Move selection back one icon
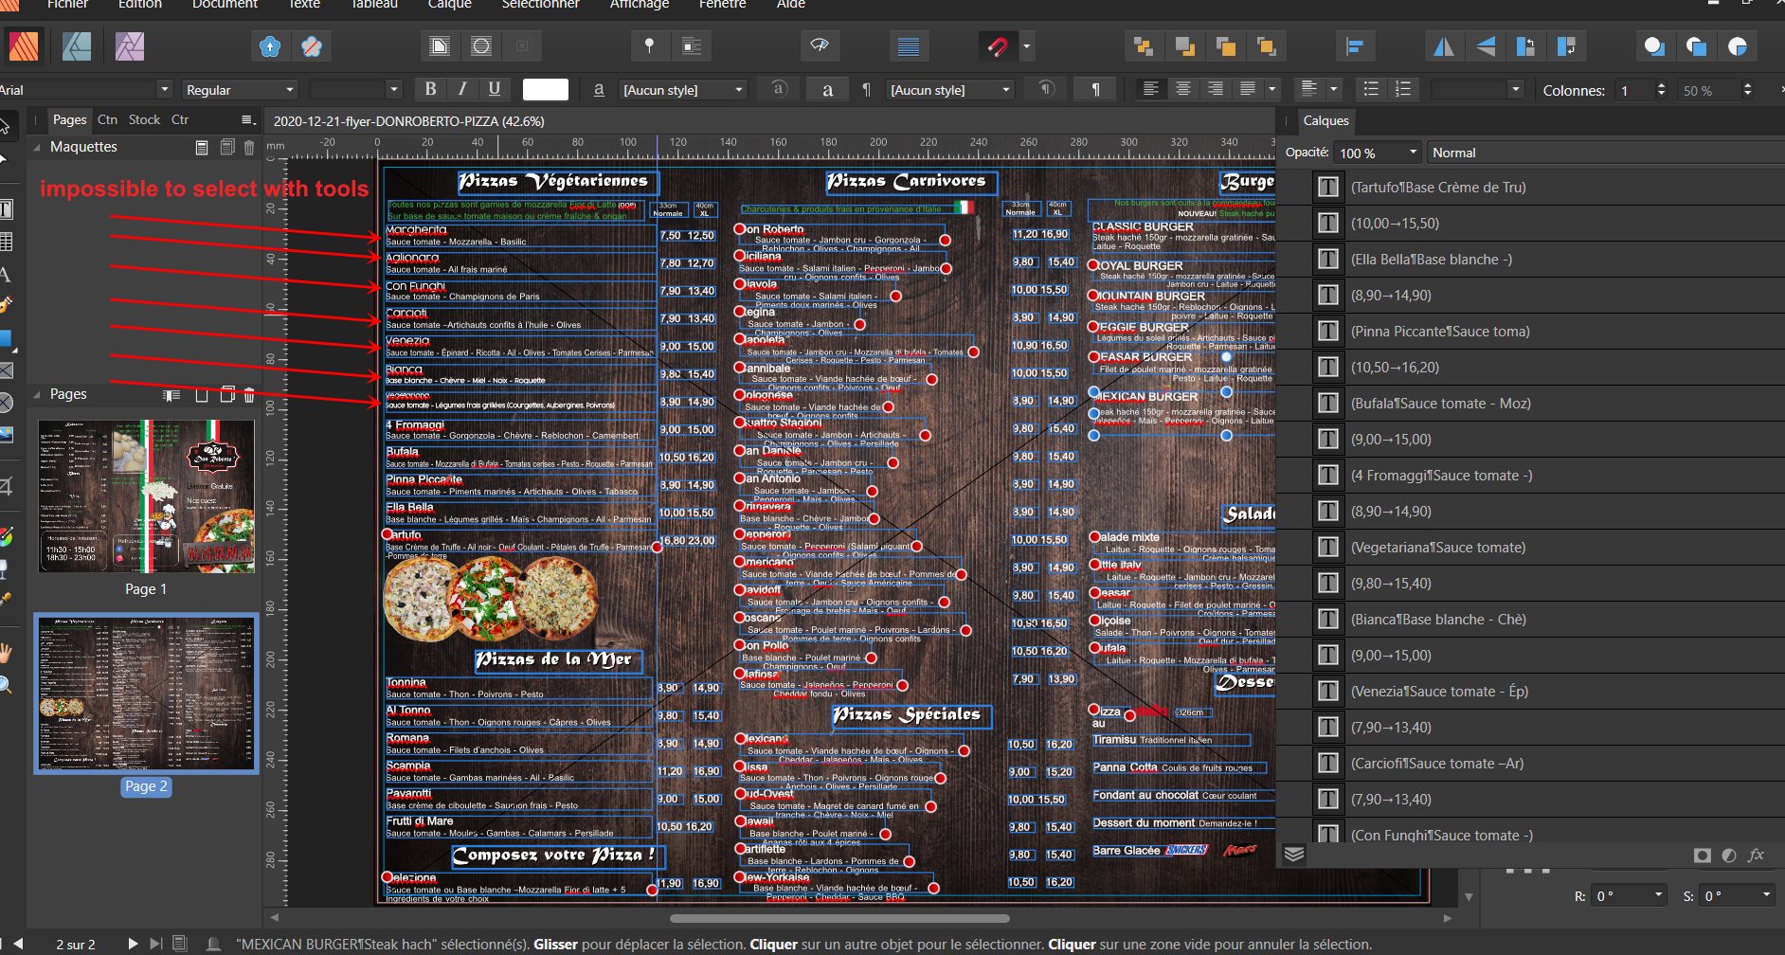The image size is (1785, 955). (1184, 45)
